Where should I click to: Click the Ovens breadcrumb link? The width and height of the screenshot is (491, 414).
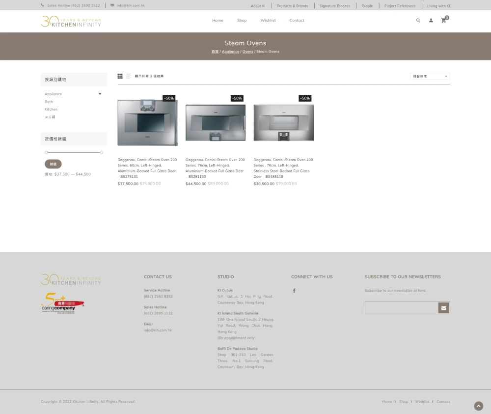click(247, 52)
